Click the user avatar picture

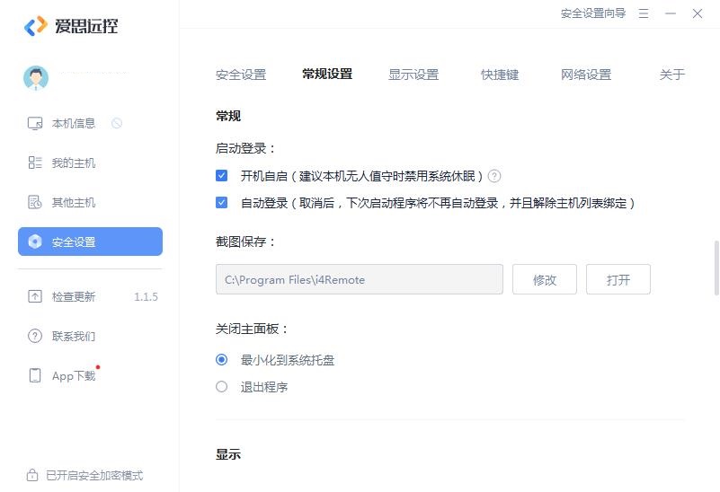36,78
